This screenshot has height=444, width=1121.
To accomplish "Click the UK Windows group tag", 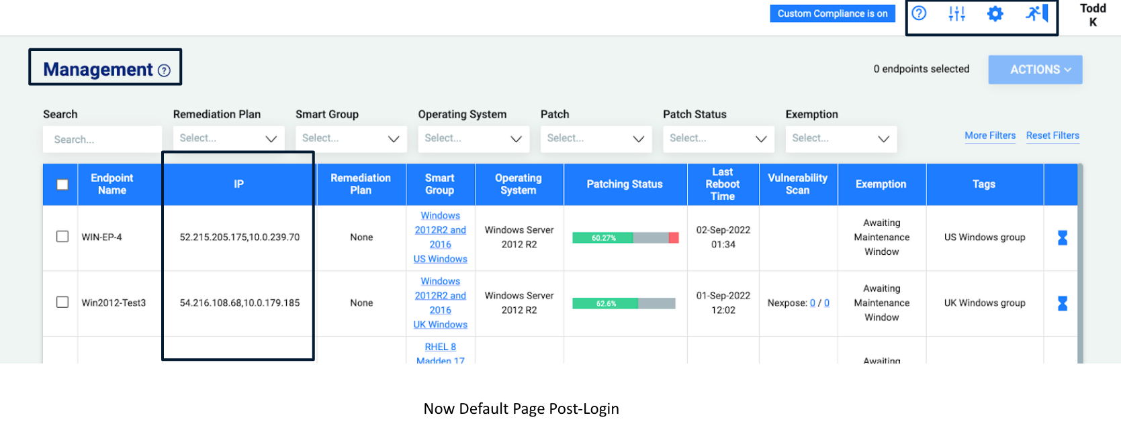I will point(985,303).
